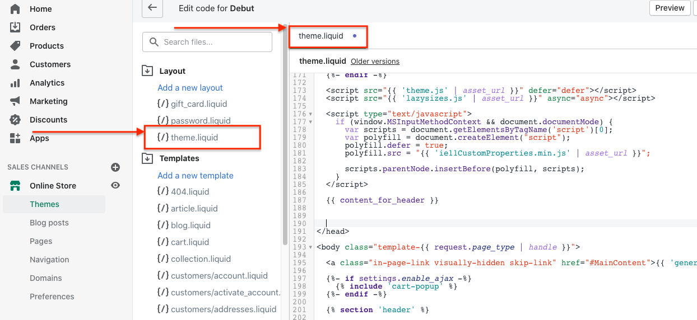The image size is (697, 320).
Task: Click the Apps grid icon
Action: 15,138
